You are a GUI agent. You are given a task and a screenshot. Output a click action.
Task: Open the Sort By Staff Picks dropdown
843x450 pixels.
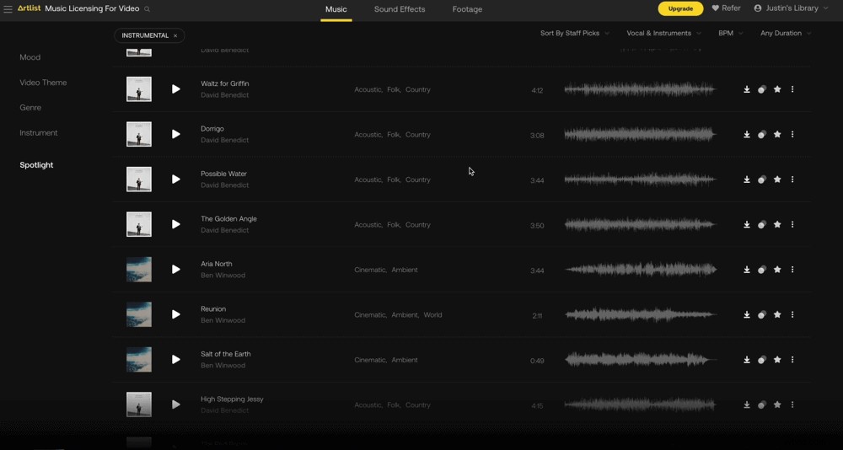tap(575, 34)
